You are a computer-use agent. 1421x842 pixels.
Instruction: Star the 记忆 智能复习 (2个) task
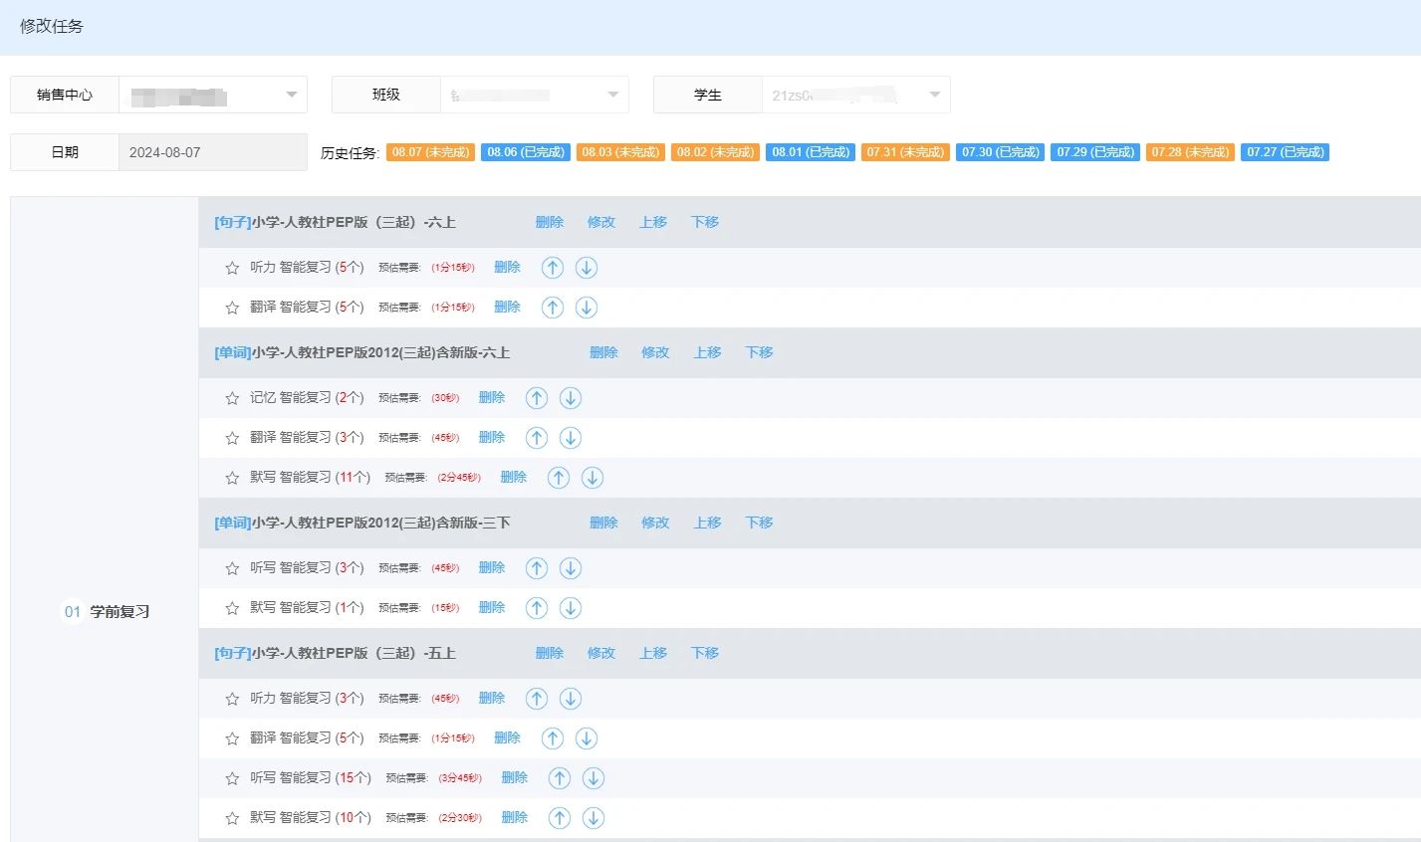tap(232, 398)
